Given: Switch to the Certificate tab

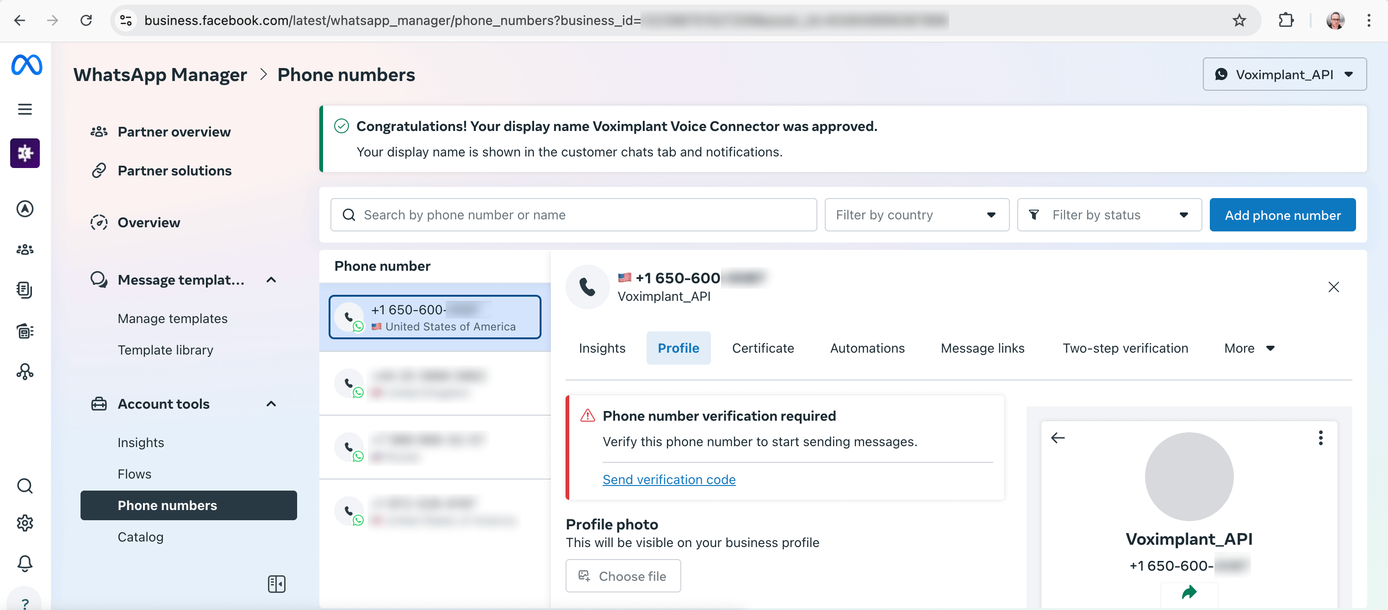Looking at the screenshot, I should point(762,348).
